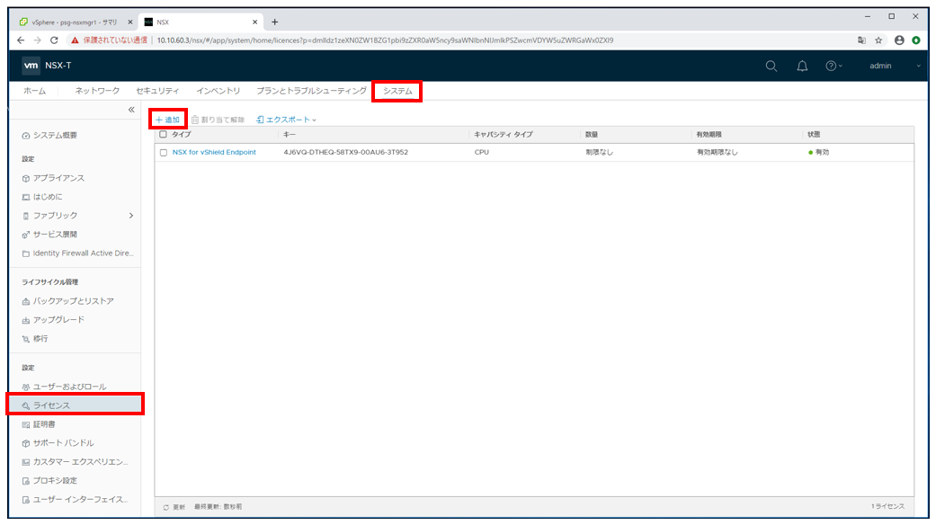The width and height of the screenshot is (936, 525).
Task: Open プランとトラブルシューティング tab
Action: click(x=312, y=91)
